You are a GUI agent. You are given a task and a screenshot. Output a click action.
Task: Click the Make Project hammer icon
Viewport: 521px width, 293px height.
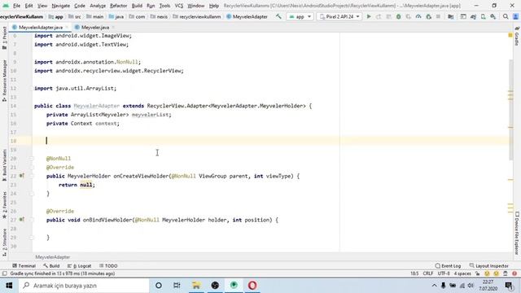tap(278, 16)
